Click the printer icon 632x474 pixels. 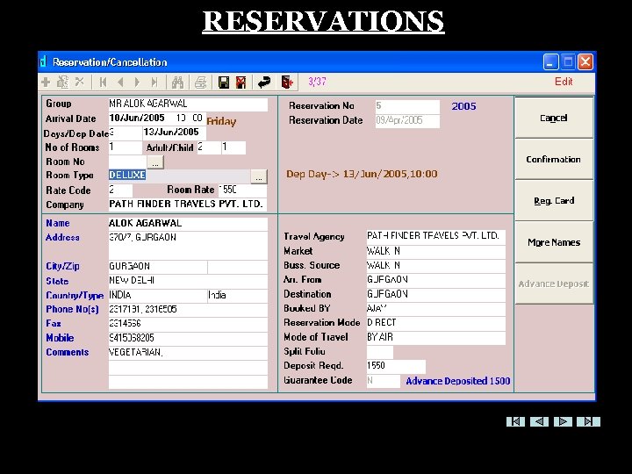pos(201,83)
